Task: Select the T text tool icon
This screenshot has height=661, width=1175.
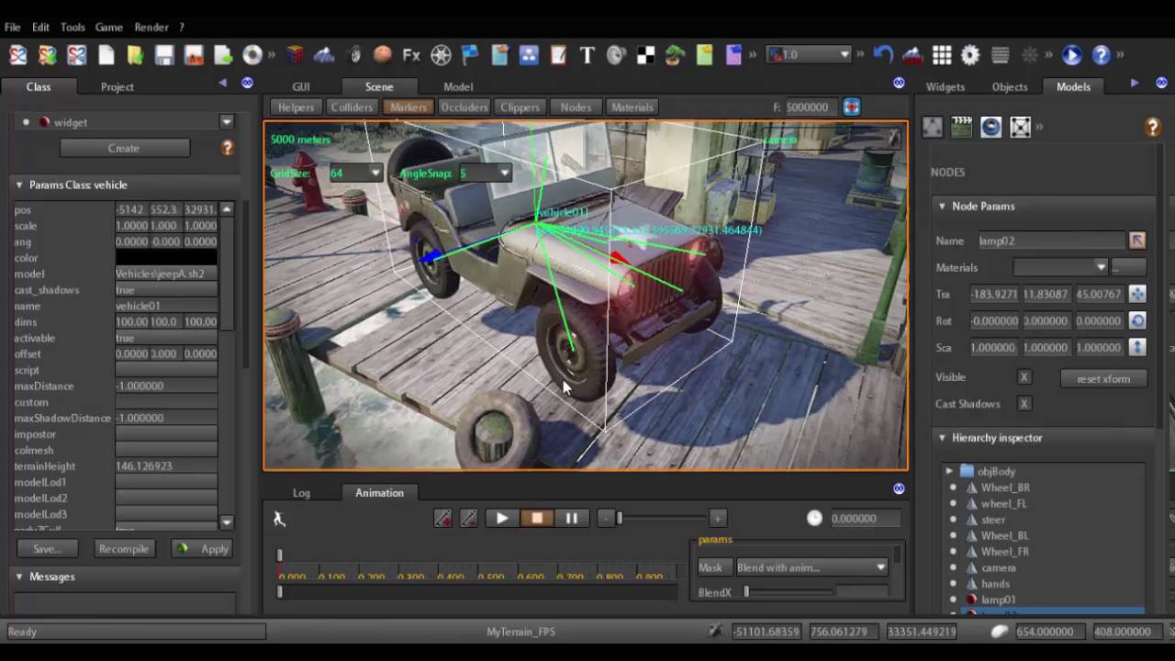Action: point(587,55)
